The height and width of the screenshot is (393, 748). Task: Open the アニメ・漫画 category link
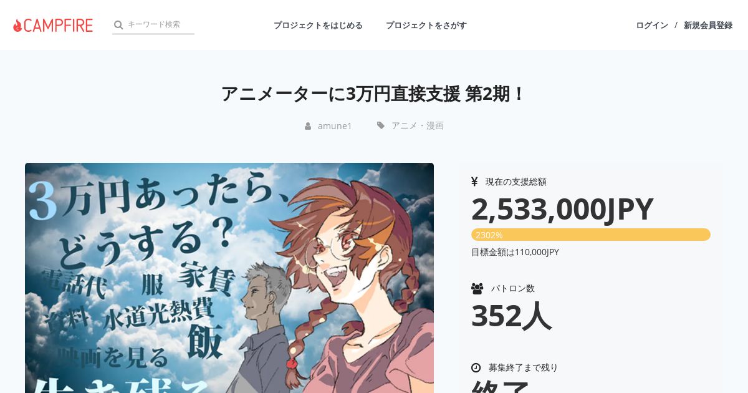point(418,125)
